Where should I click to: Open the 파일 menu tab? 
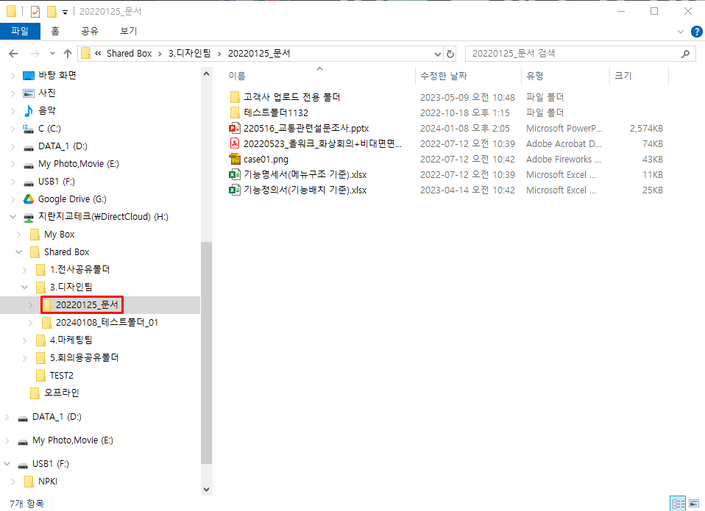[19, 31]
